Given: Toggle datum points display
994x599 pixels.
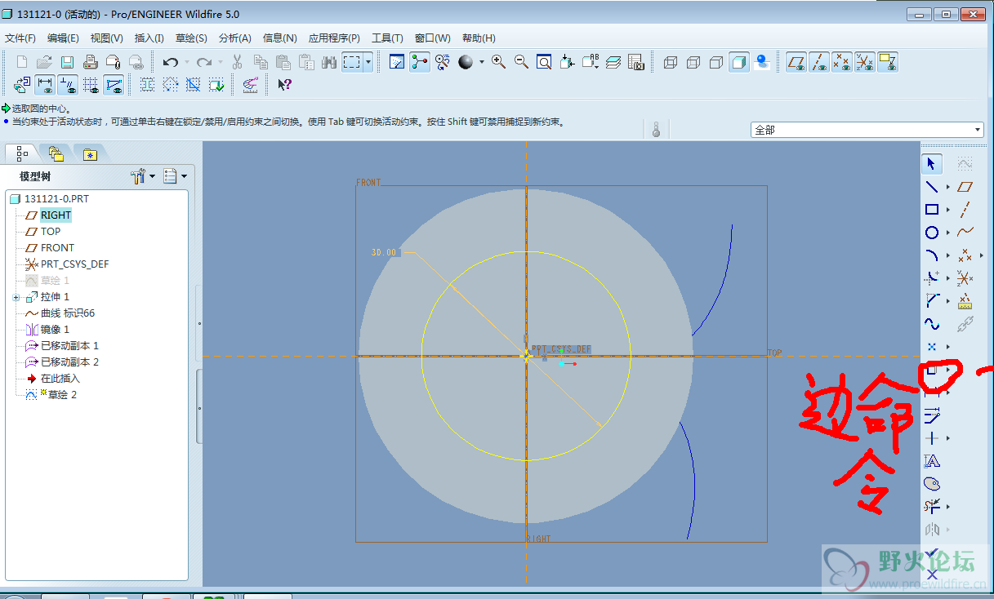Looking at the screenshot, I should pos(842,62).
